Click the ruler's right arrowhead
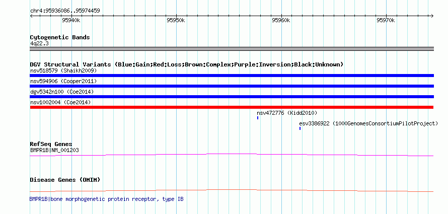448x214 pixels. [432, 16]
